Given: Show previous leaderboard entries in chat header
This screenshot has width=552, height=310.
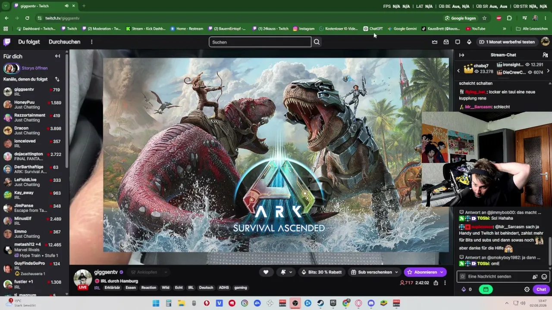Looking at the screenshot, I should (x=458, y=71).
